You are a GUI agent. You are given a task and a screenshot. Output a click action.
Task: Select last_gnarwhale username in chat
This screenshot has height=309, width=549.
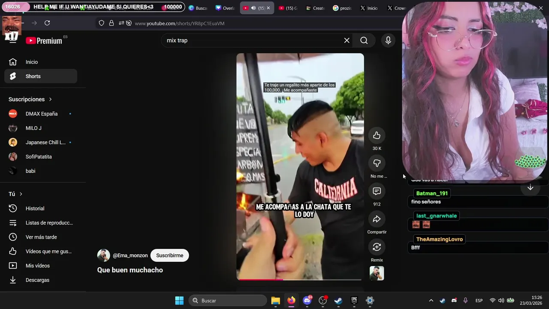click(x=437, y=216)
